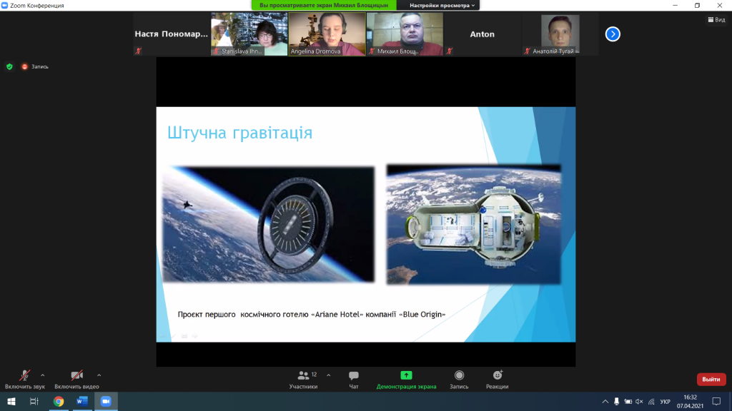Open the Вид view layout menu

coord(716,19)
